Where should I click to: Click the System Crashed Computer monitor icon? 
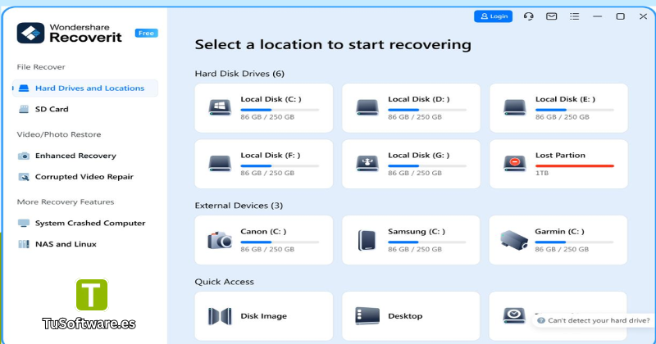(24, 224)
